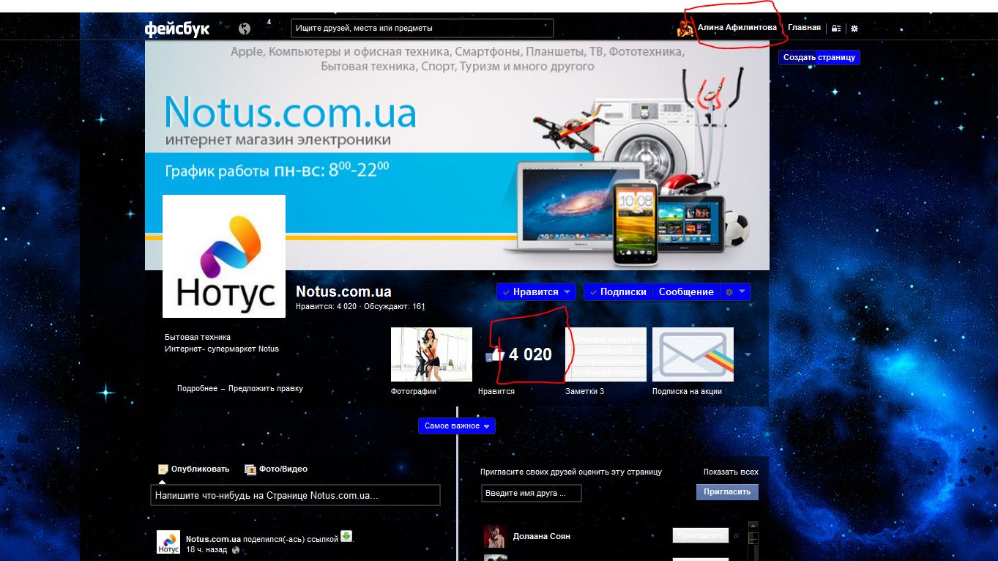Click the Предложить правку link
This screenshot has height=561, width=998.
click(x=266, y=389)
